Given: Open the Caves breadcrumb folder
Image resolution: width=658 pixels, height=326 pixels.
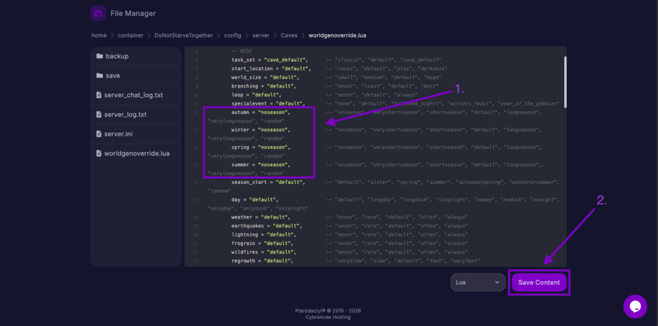Looking at the screenshot, I should [290, 35].
